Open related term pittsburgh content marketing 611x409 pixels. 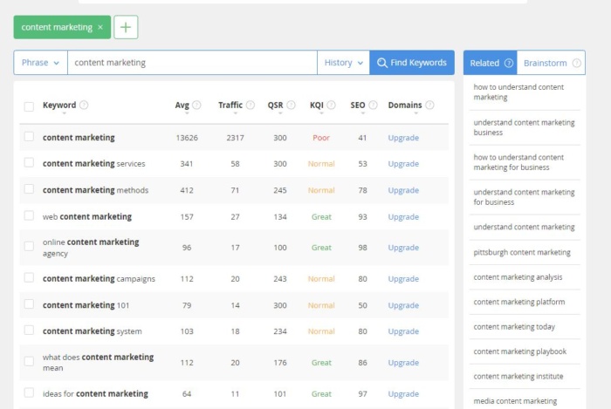(x=522, y=252)
